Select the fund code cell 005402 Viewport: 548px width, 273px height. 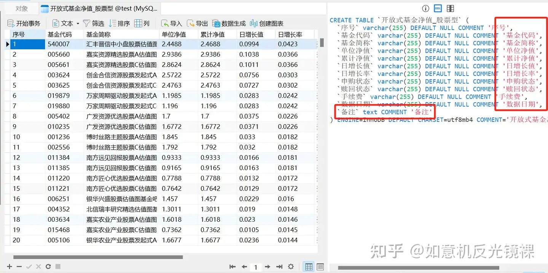64,116
